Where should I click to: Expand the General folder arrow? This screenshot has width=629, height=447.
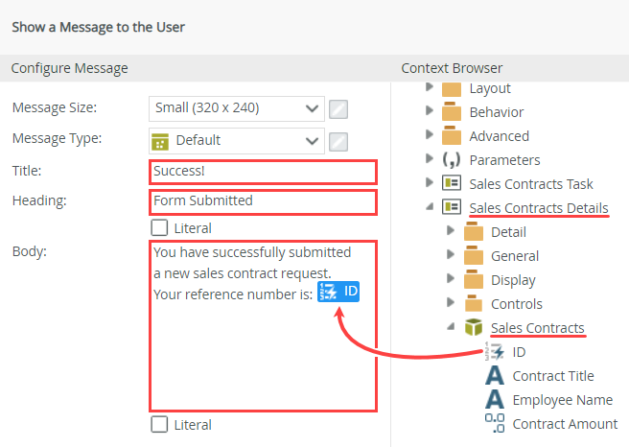tap(451, 254)
